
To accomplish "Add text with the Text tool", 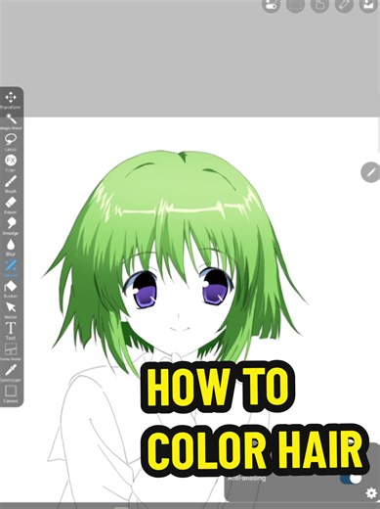I will (x=11, y=331).
